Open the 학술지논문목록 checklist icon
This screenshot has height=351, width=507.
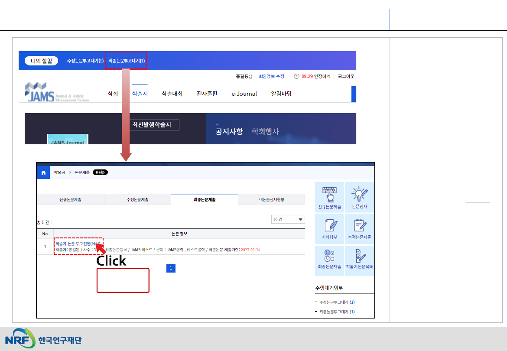tap(359, 259)
